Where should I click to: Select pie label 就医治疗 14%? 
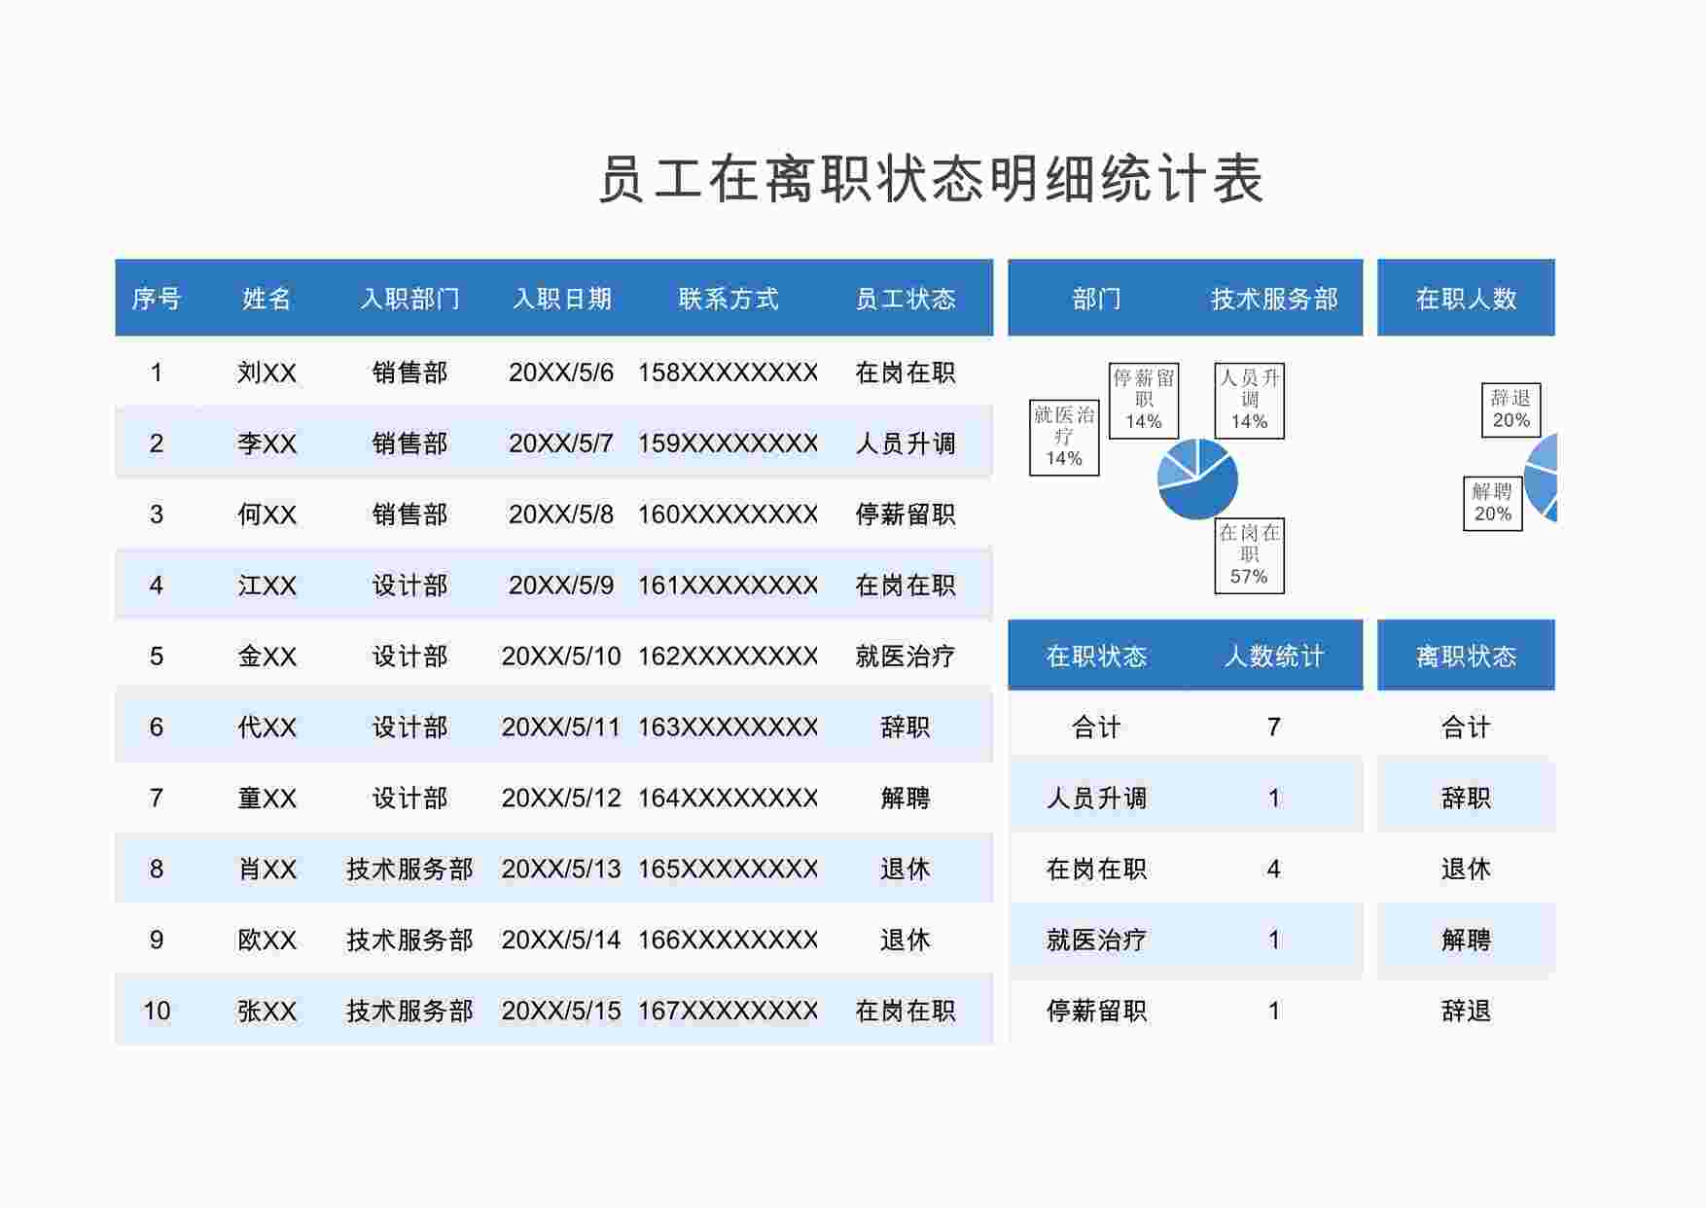[1064, 437]
